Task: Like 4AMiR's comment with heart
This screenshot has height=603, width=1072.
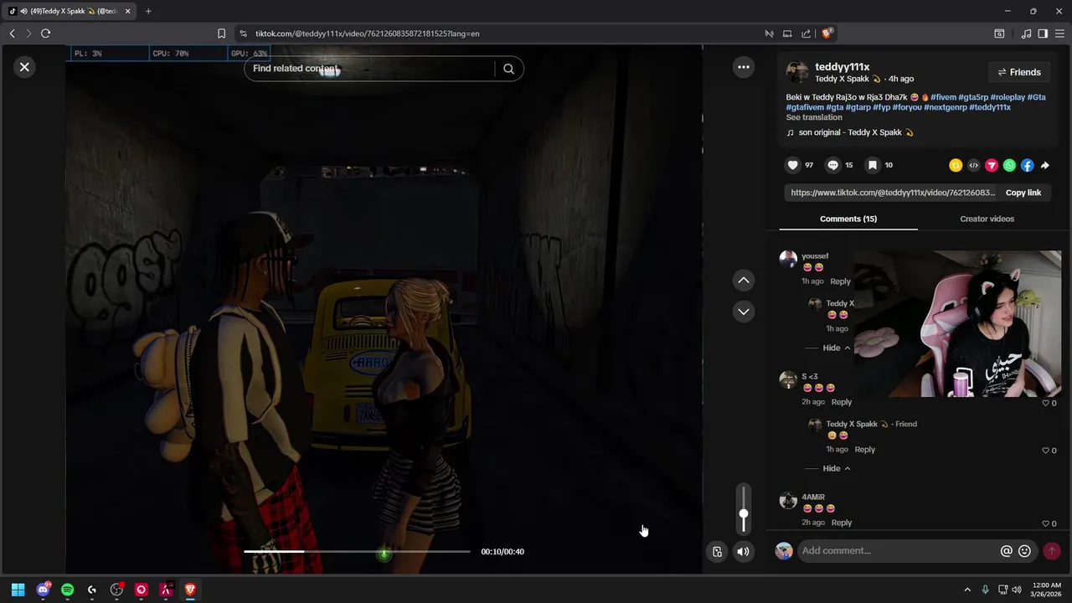Action: 1046,523
